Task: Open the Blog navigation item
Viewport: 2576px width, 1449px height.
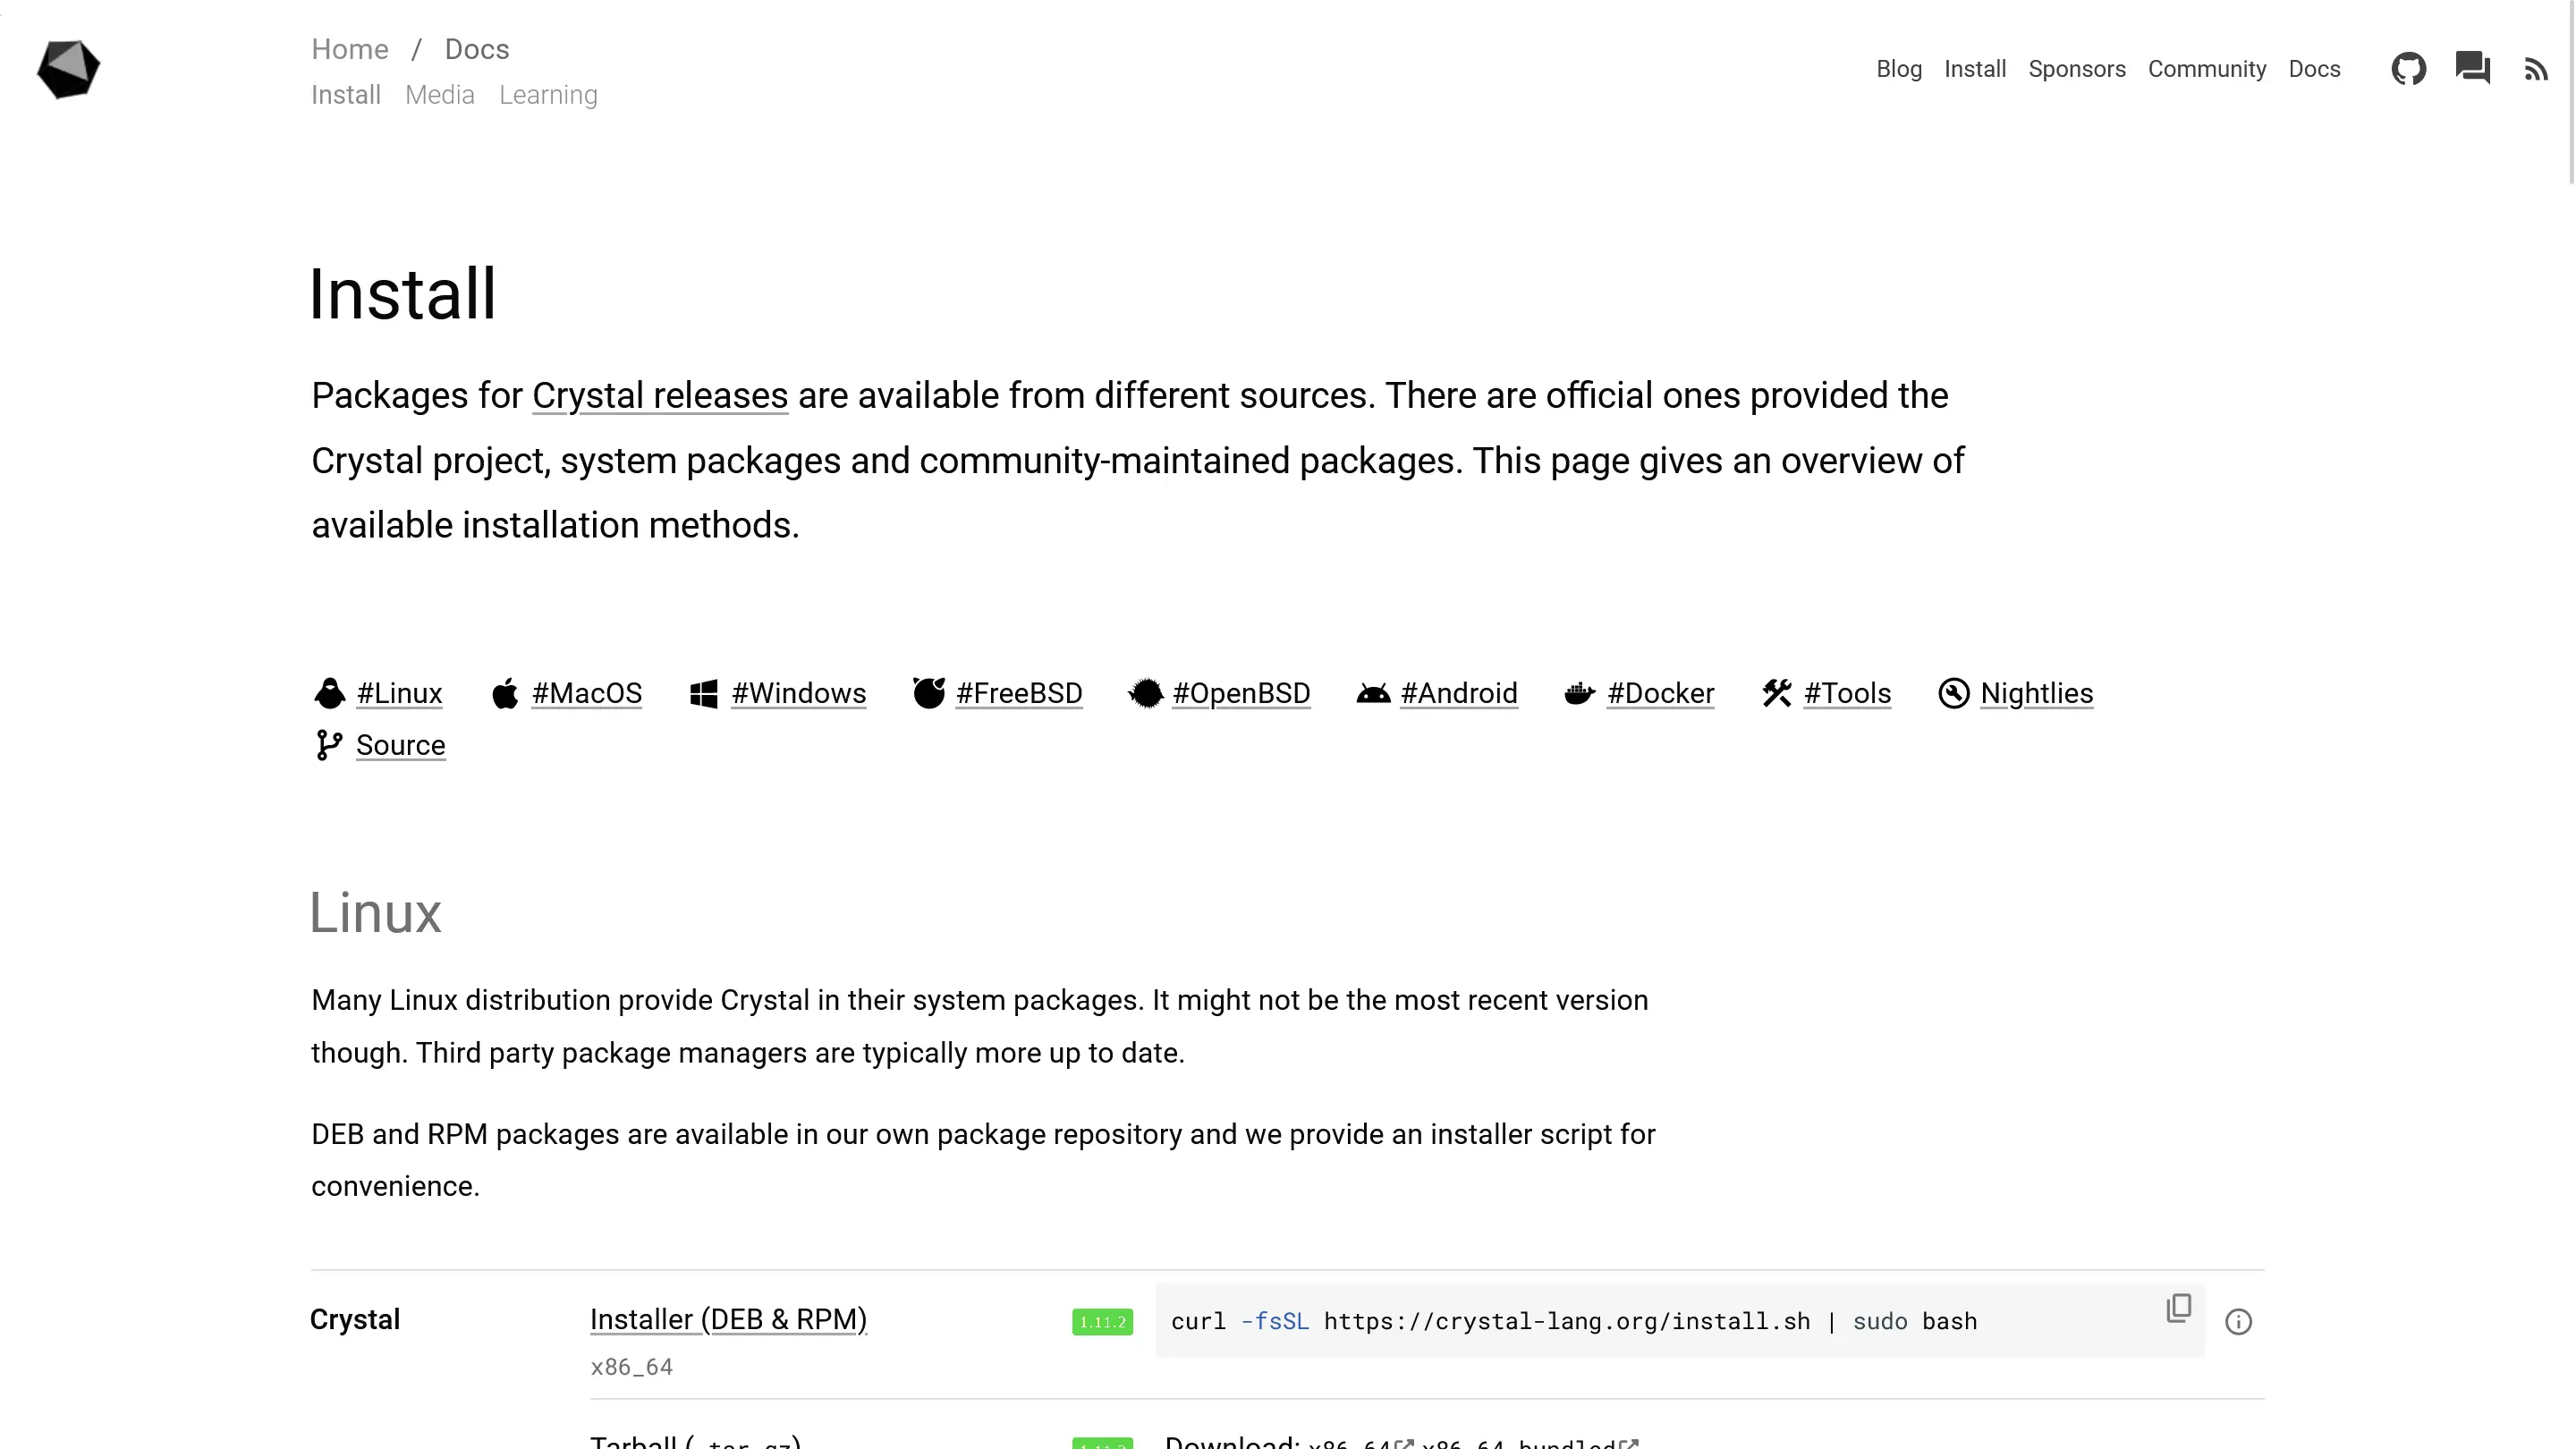Action: coord(1899,69)
